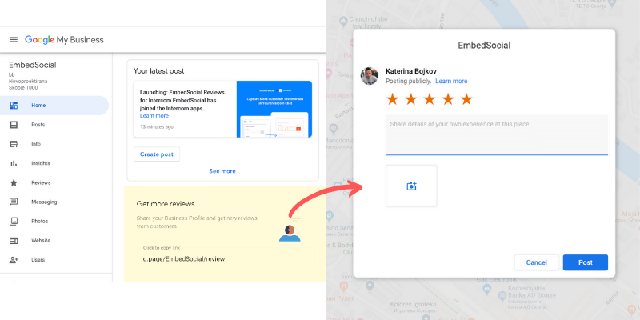Click the '13 minutes ago' timestamp
The image size is (640, 320).
[x=157, y=127]
